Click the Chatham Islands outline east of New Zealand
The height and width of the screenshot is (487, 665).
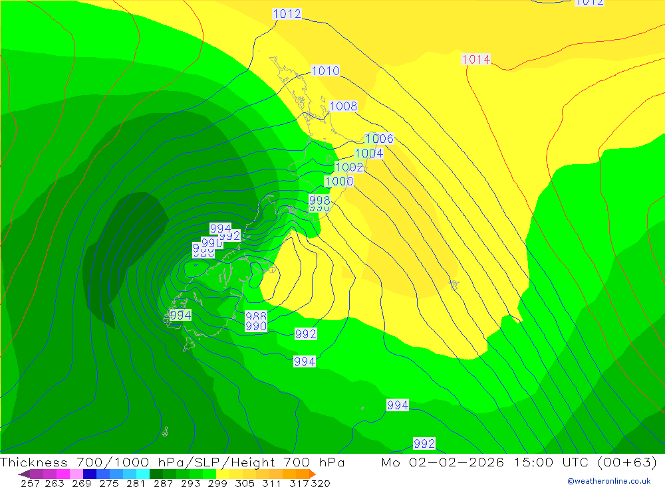point(455,284)
